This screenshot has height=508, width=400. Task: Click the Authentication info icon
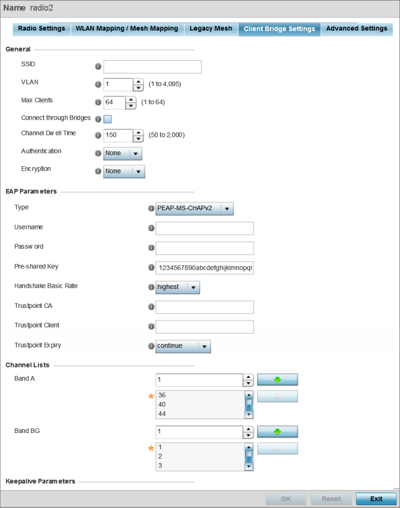pos(98,153)
